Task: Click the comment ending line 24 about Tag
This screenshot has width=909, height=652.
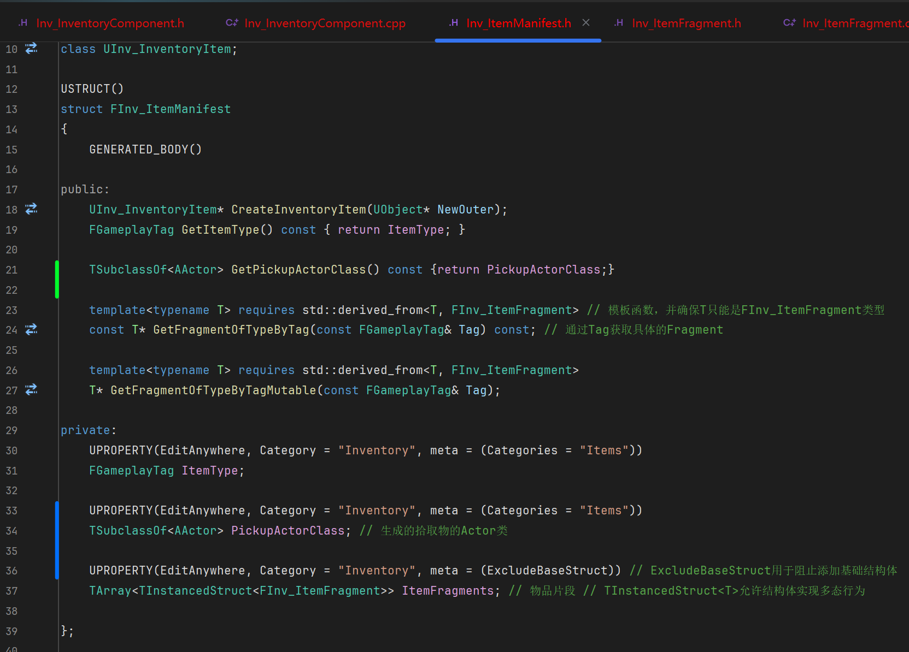Action: coord(634,330)
